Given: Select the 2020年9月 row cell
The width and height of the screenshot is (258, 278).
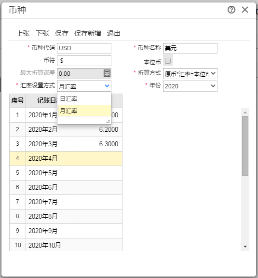Looking at the screenshot, I should pyautogui.click(x=50, y=231).
